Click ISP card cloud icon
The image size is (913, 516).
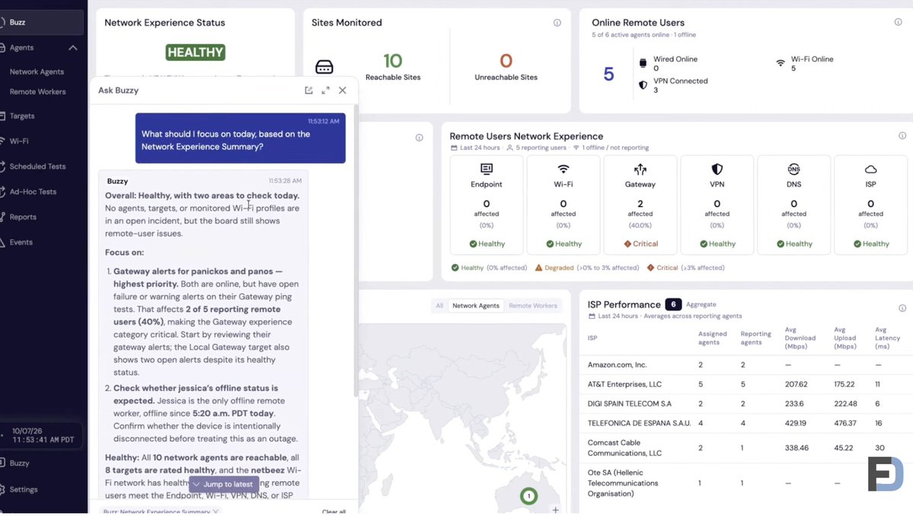tap(870, 169)
